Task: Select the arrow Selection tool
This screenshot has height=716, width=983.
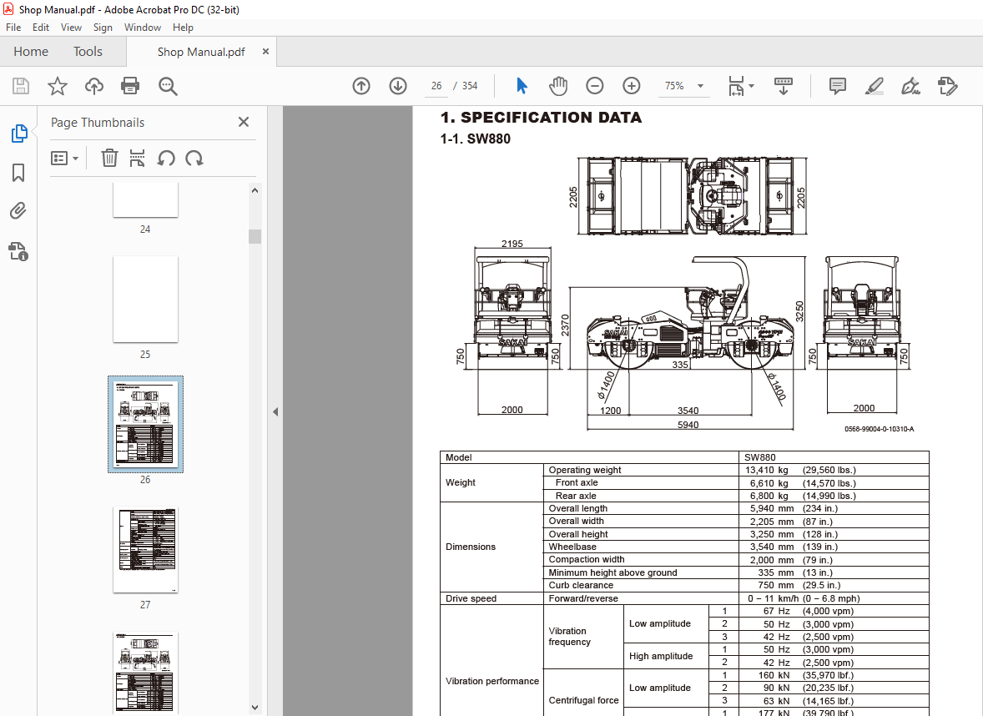Action: (522, 86)
